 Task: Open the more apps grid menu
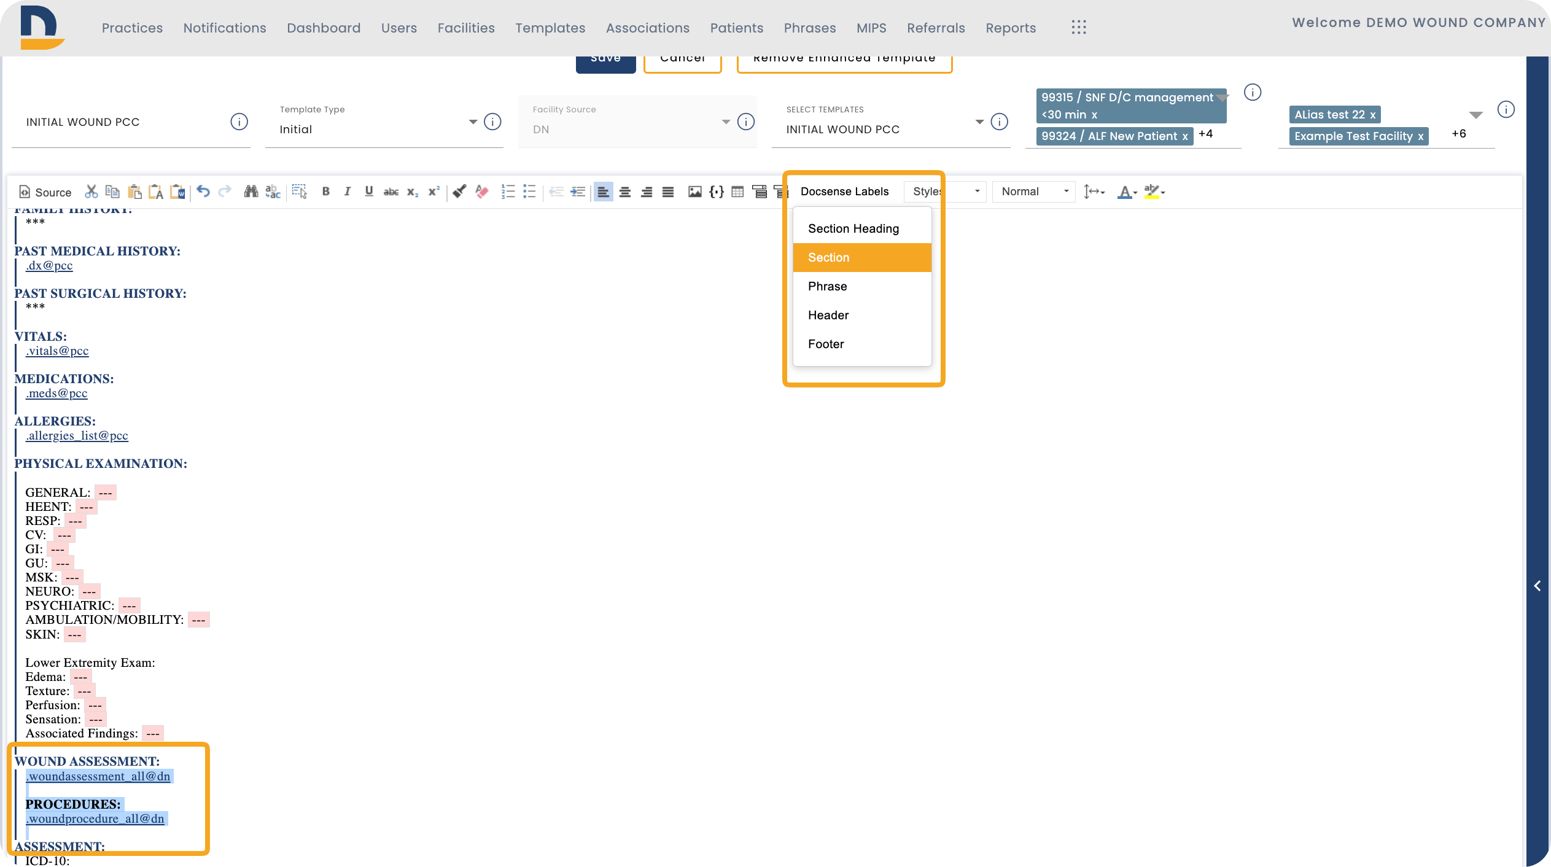1079,28
